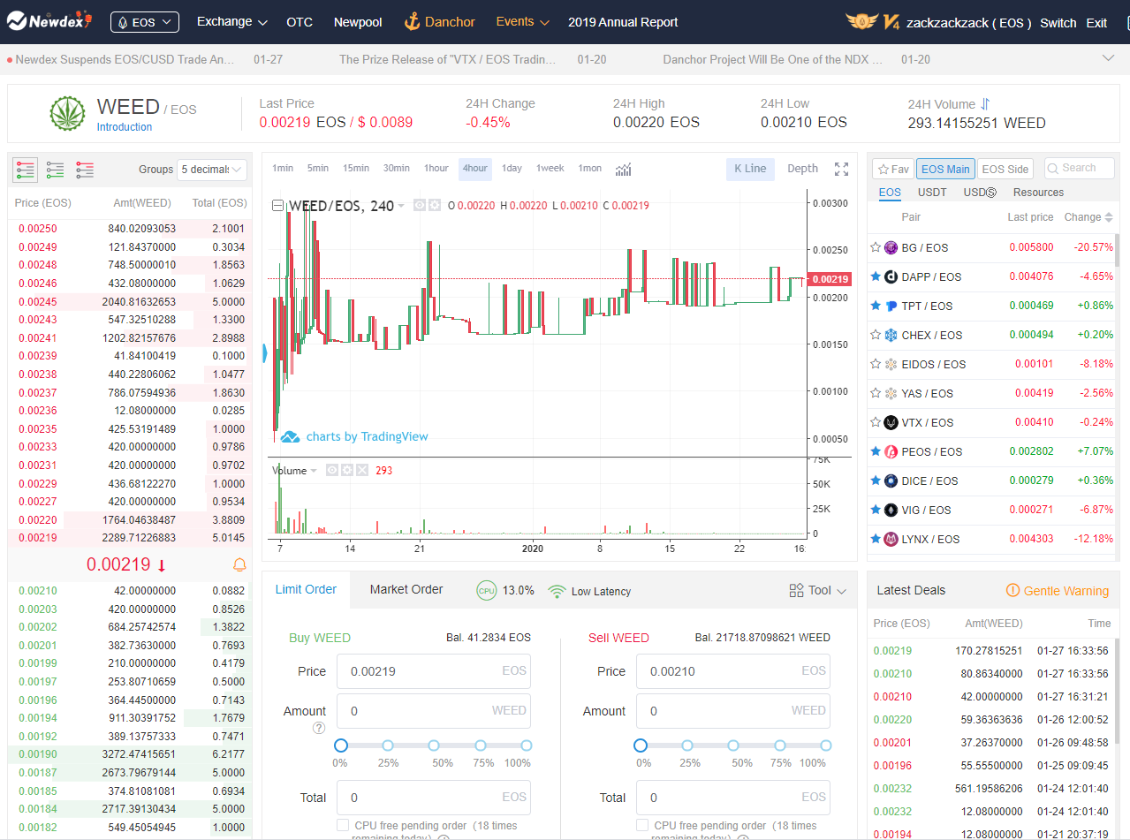Image resolution: width=1130 pixels, height=840 pixels.
Task: Expand the Events menu
Action: click(x=522, y=22)
